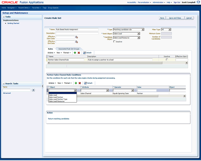The image size is (201, 161).
Task: Click the condition Value input field
Action: [x=147, y=90]
